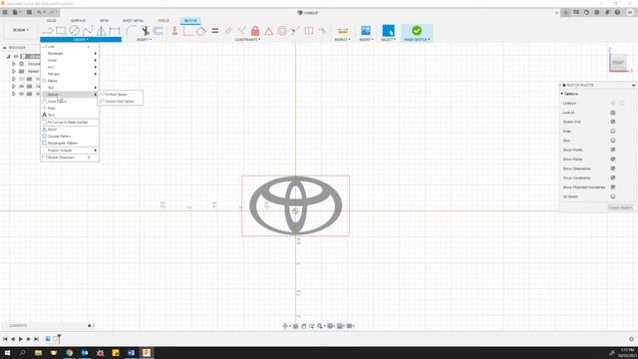Click the green Finish Sketch checkmark
Screen dimensions: 638x359
click(x=417, y=31)
